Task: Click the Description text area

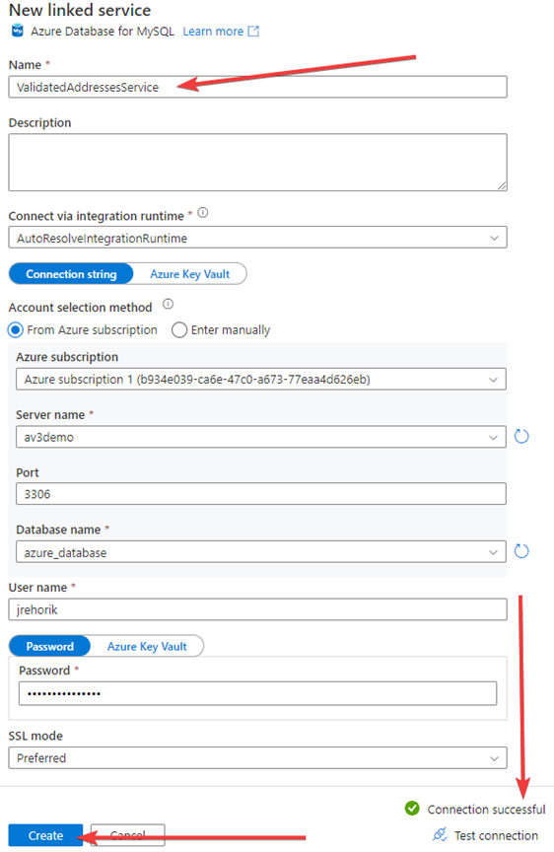Action: 258,163
